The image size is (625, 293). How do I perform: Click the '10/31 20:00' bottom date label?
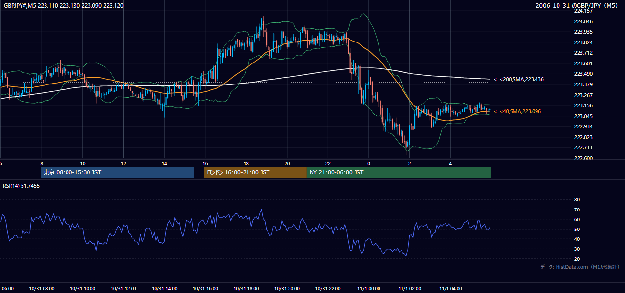coord(287,289)
